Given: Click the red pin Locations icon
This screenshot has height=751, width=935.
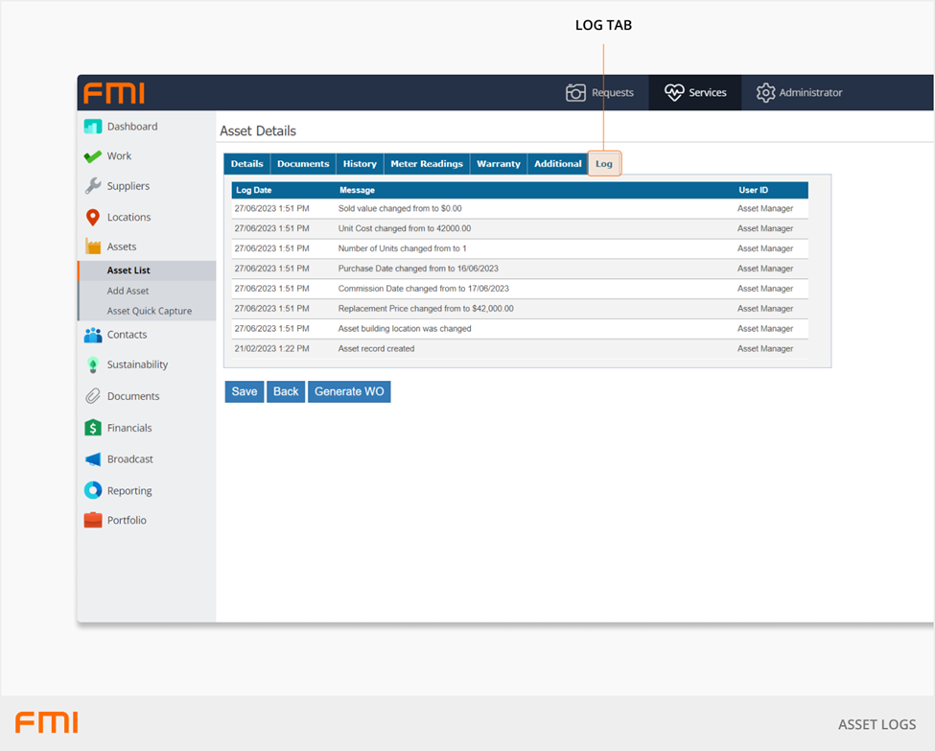Looking at the screenshot, I should 93,218.
